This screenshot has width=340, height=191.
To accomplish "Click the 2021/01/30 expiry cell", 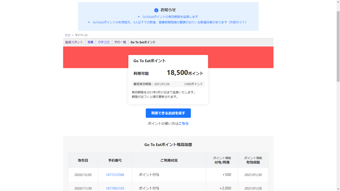I will tap(253, 175).
